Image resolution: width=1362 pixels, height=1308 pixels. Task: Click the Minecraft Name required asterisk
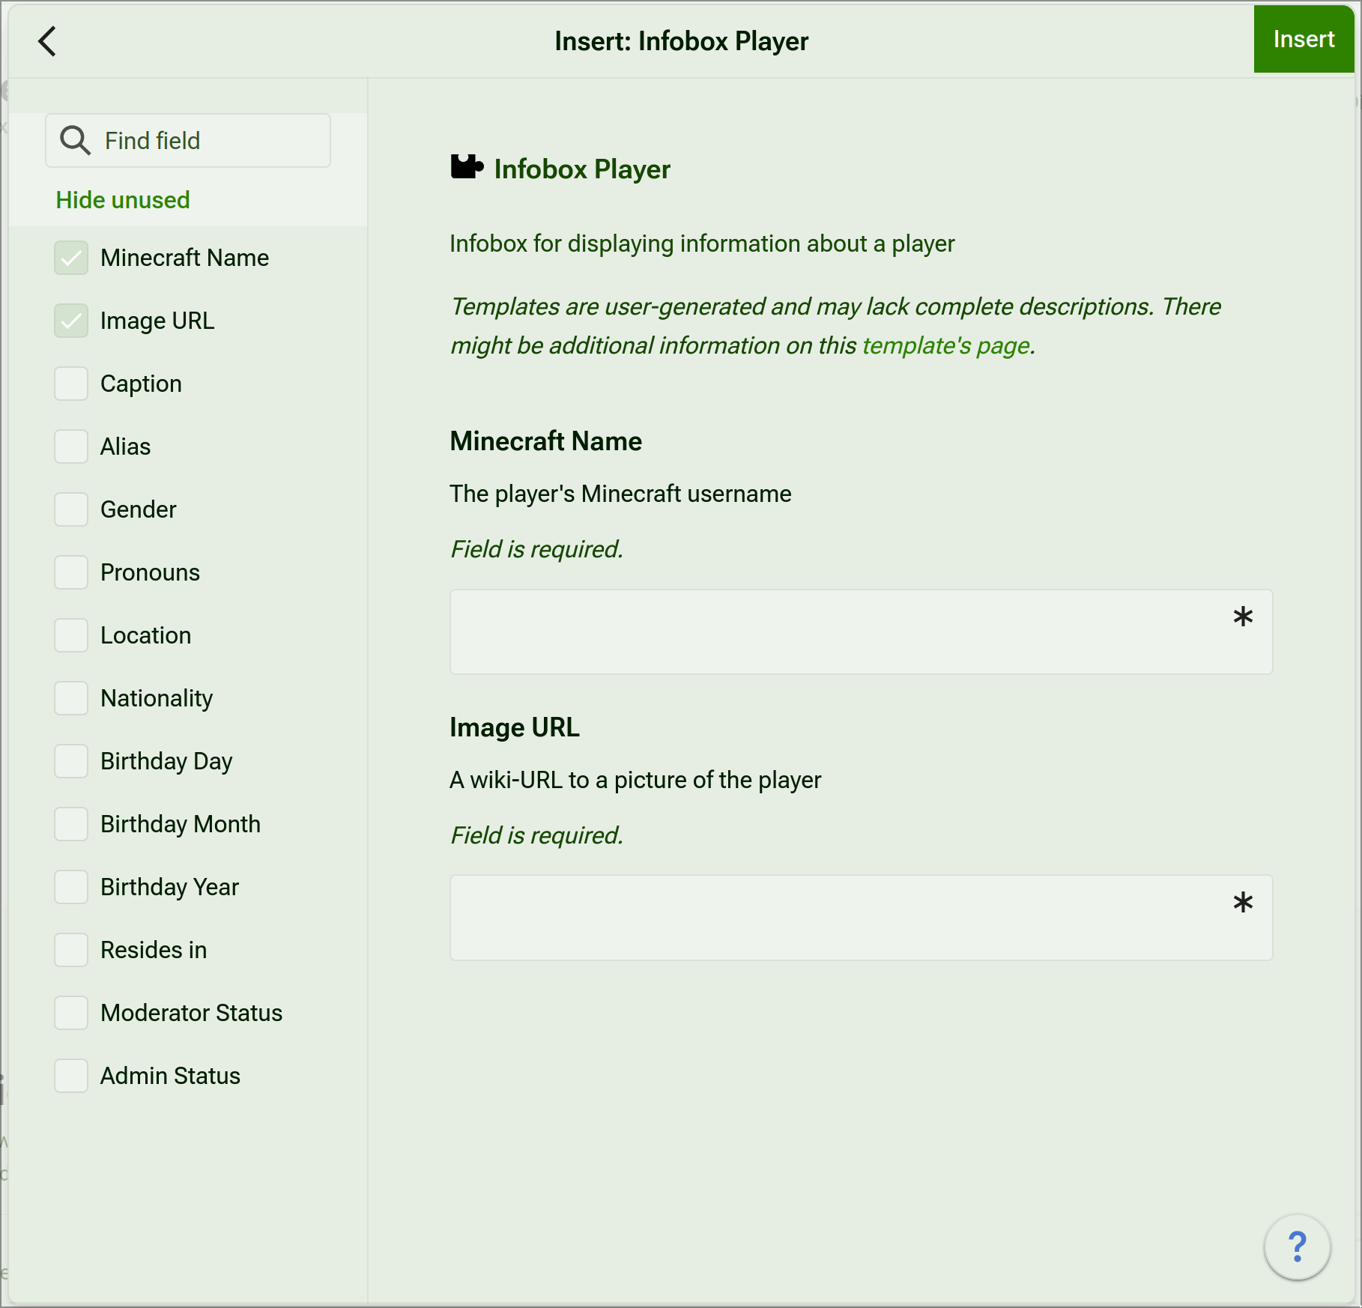1243,617
